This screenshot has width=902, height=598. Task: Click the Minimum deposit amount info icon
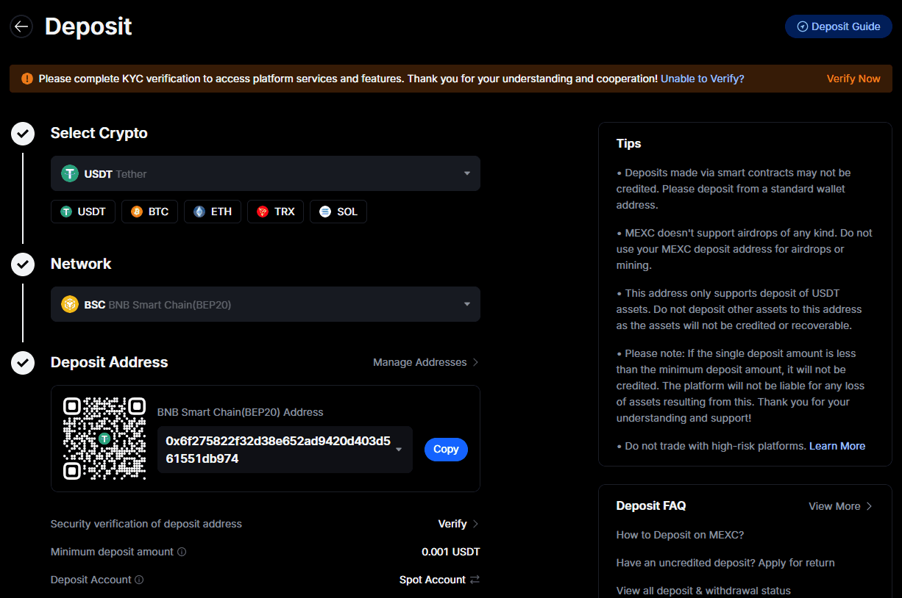click(182, 552)
